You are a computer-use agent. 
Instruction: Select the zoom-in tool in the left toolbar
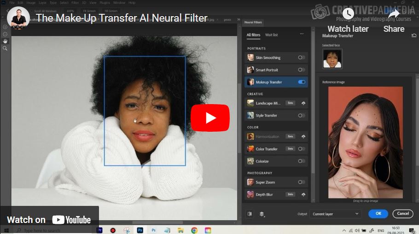tap(5, 27)
